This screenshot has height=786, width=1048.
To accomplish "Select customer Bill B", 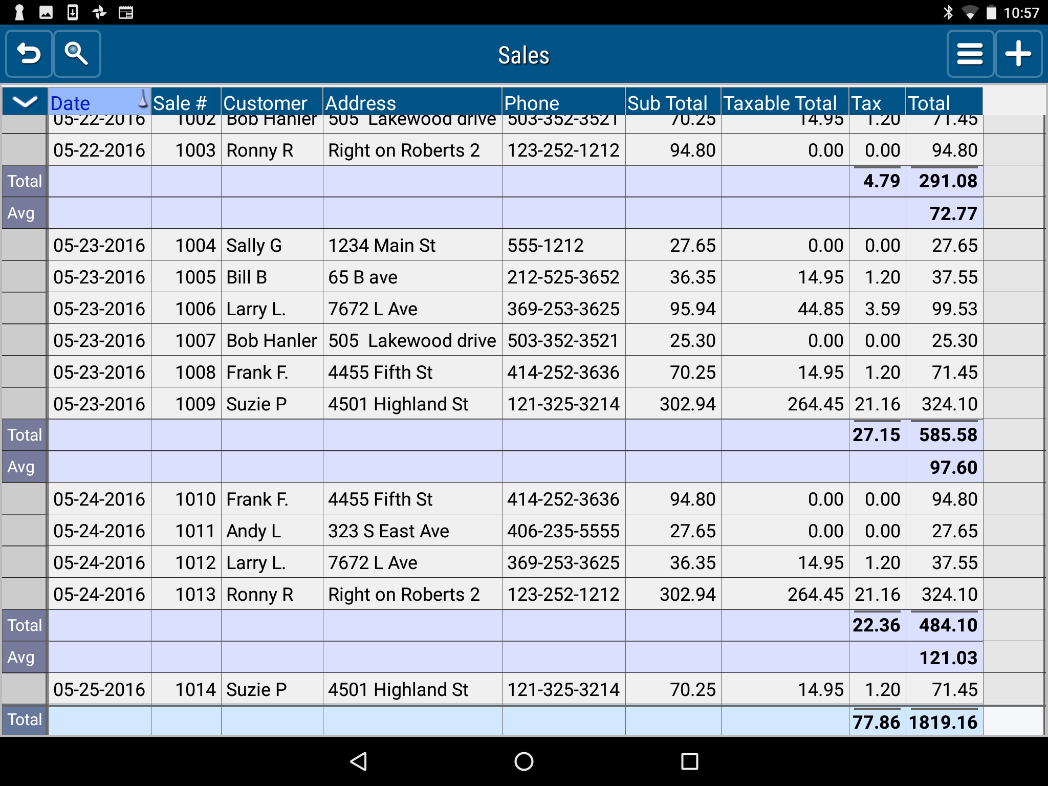I will 272,277.
